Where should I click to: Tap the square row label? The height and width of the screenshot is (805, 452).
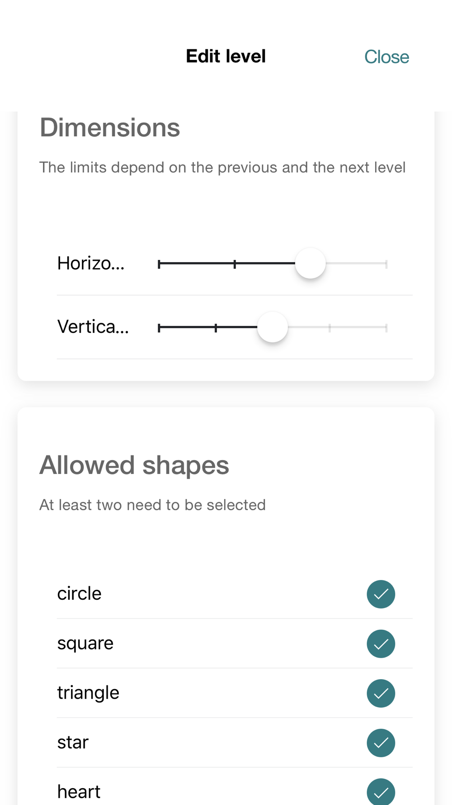click(85, 643)
